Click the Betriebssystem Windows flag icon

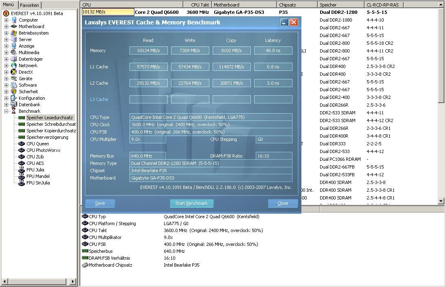14,33
